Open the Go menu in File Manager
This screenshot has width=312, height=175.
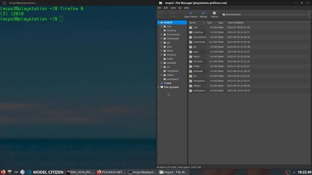[x=180, y=8]
